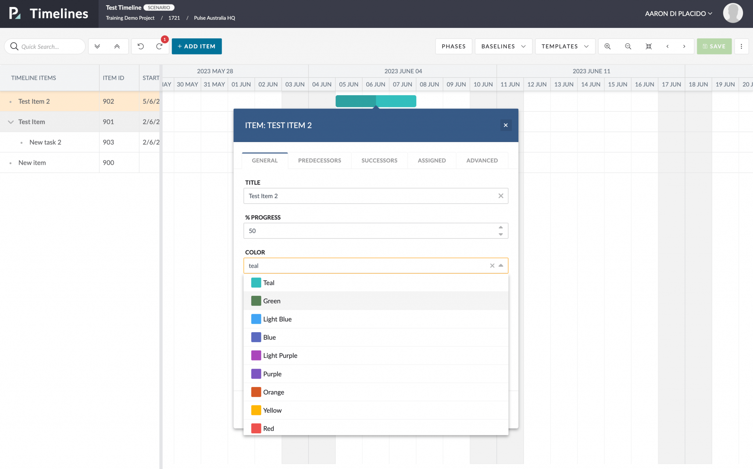Open the three-dot overflow menu
753x469 pixels.
pyautogui.click(x=741, y=46)
